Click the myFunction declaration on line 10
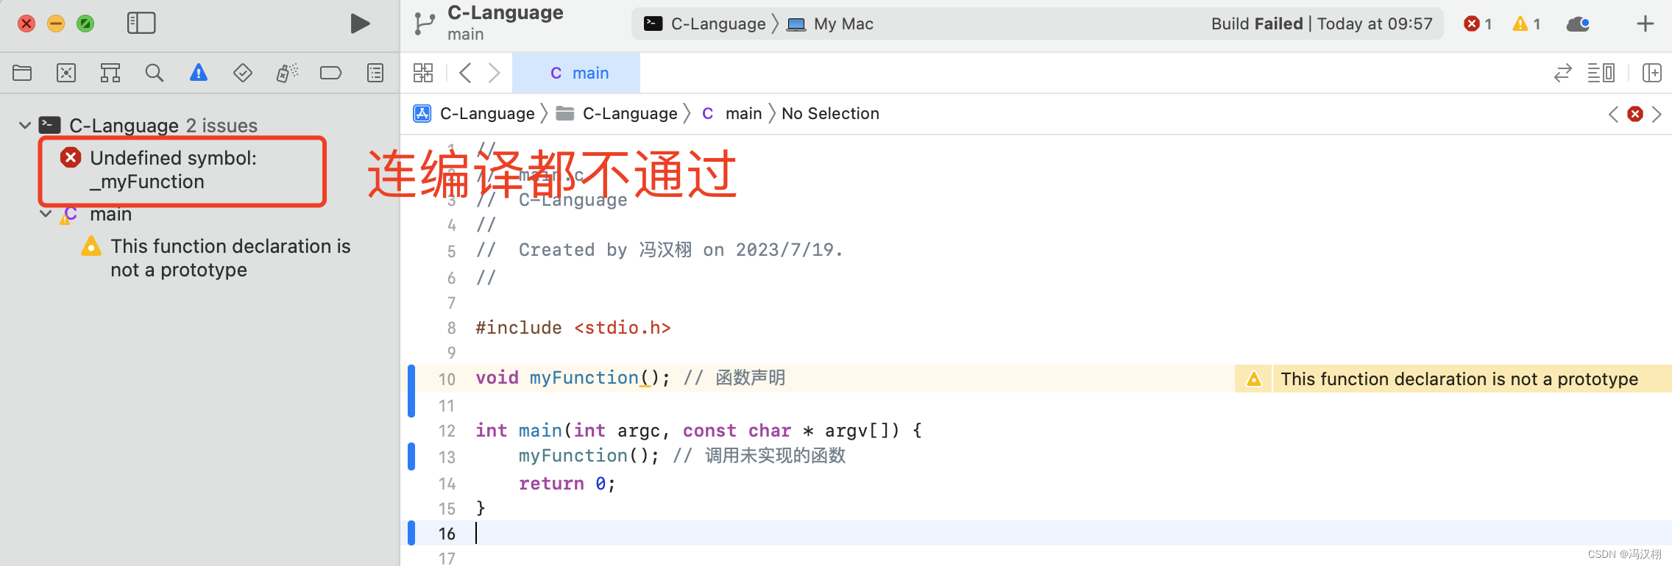This screenshot has width=1672, height=566. [x=584, y=378]
